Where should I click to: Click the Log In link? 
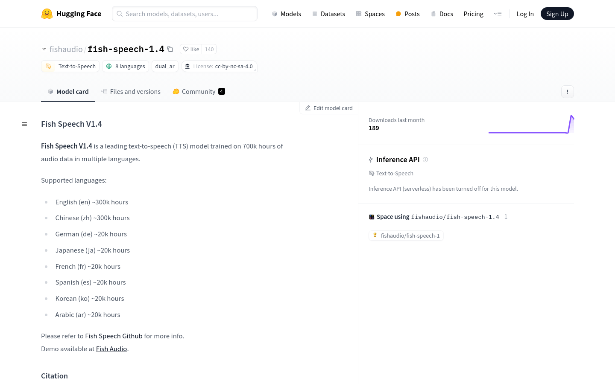[525, 14]
